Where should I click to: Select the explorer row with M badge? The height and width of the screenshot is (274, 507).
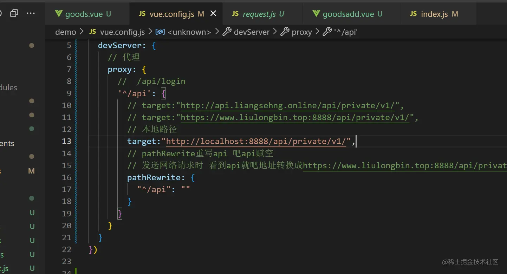(22, 171)
